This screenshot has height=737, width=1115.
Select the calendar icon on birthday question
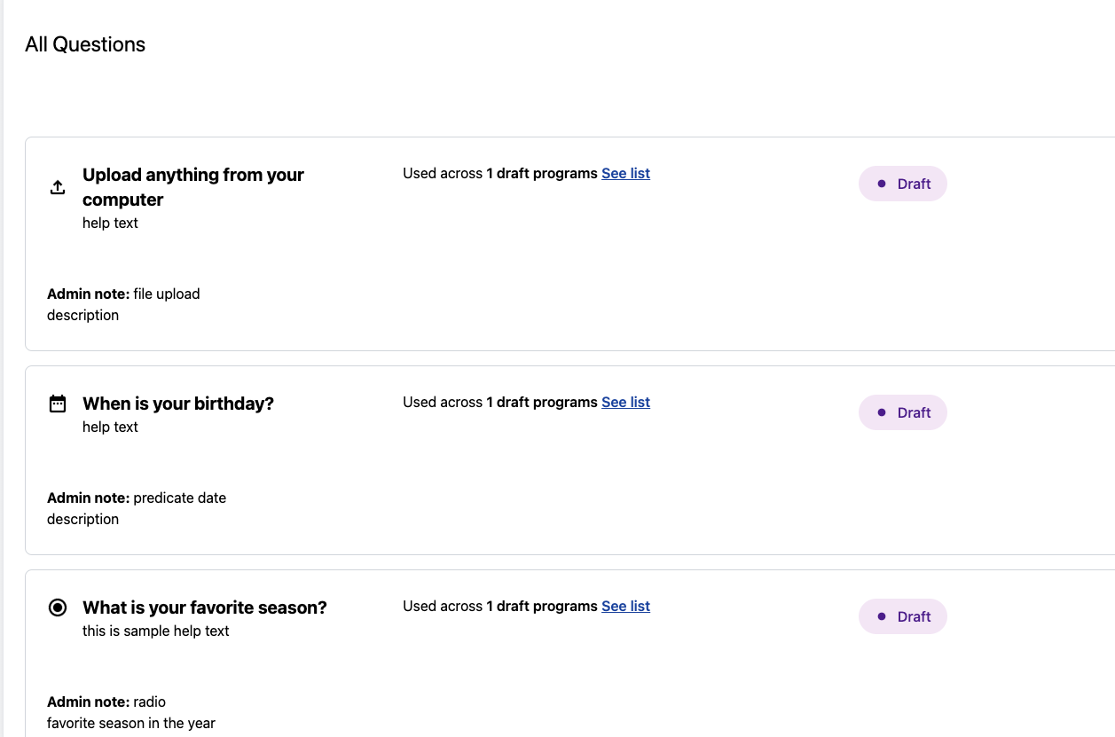pyautogui.click(x=57, y=403)
